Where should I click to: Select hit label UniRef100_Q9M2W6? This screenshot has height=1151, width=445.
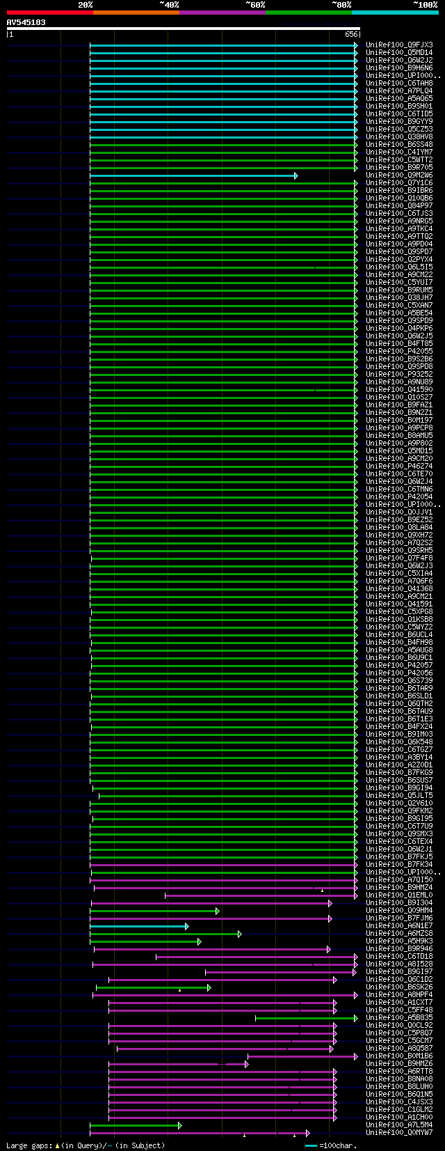point(399,175)
